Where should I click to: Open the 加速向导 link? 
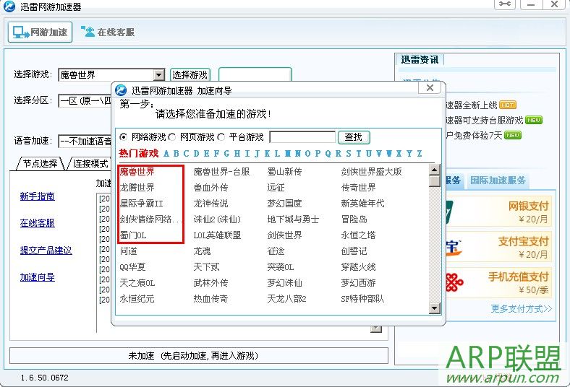[37, 277]
